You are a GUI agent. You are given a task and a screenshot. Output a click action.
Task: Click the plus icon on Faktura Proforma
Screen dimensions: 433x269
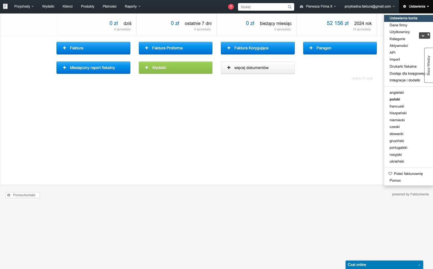click(x=147, y=48)
